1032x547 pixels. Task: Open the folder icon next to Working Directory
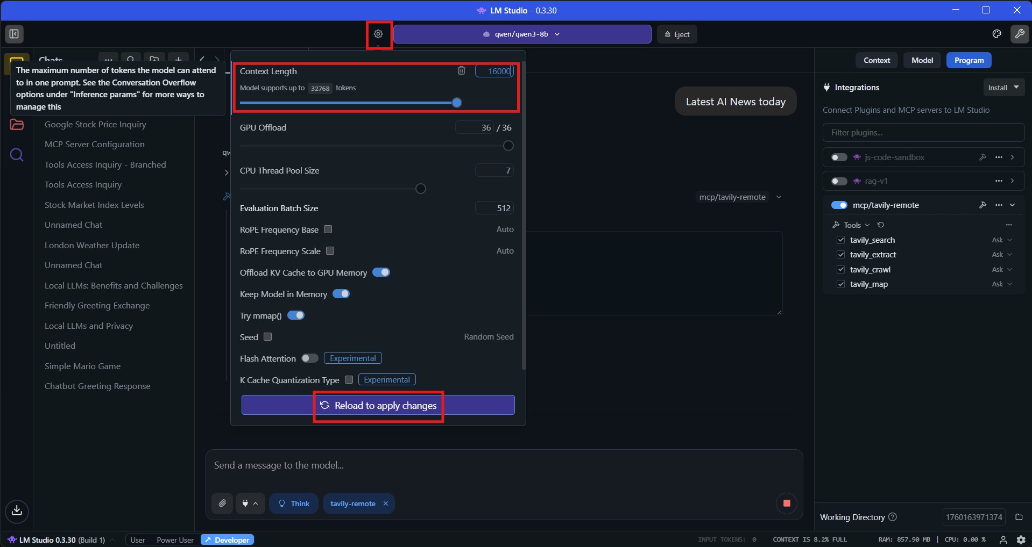click(x=1019, y=517)
